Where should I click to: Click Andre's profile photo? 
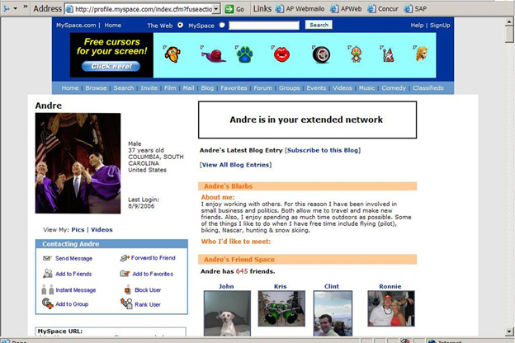pos(78,163)
